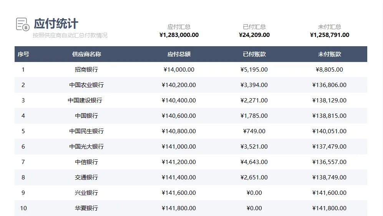Click the payables document icon beside the title
The image size is (383, 216).
23,24
